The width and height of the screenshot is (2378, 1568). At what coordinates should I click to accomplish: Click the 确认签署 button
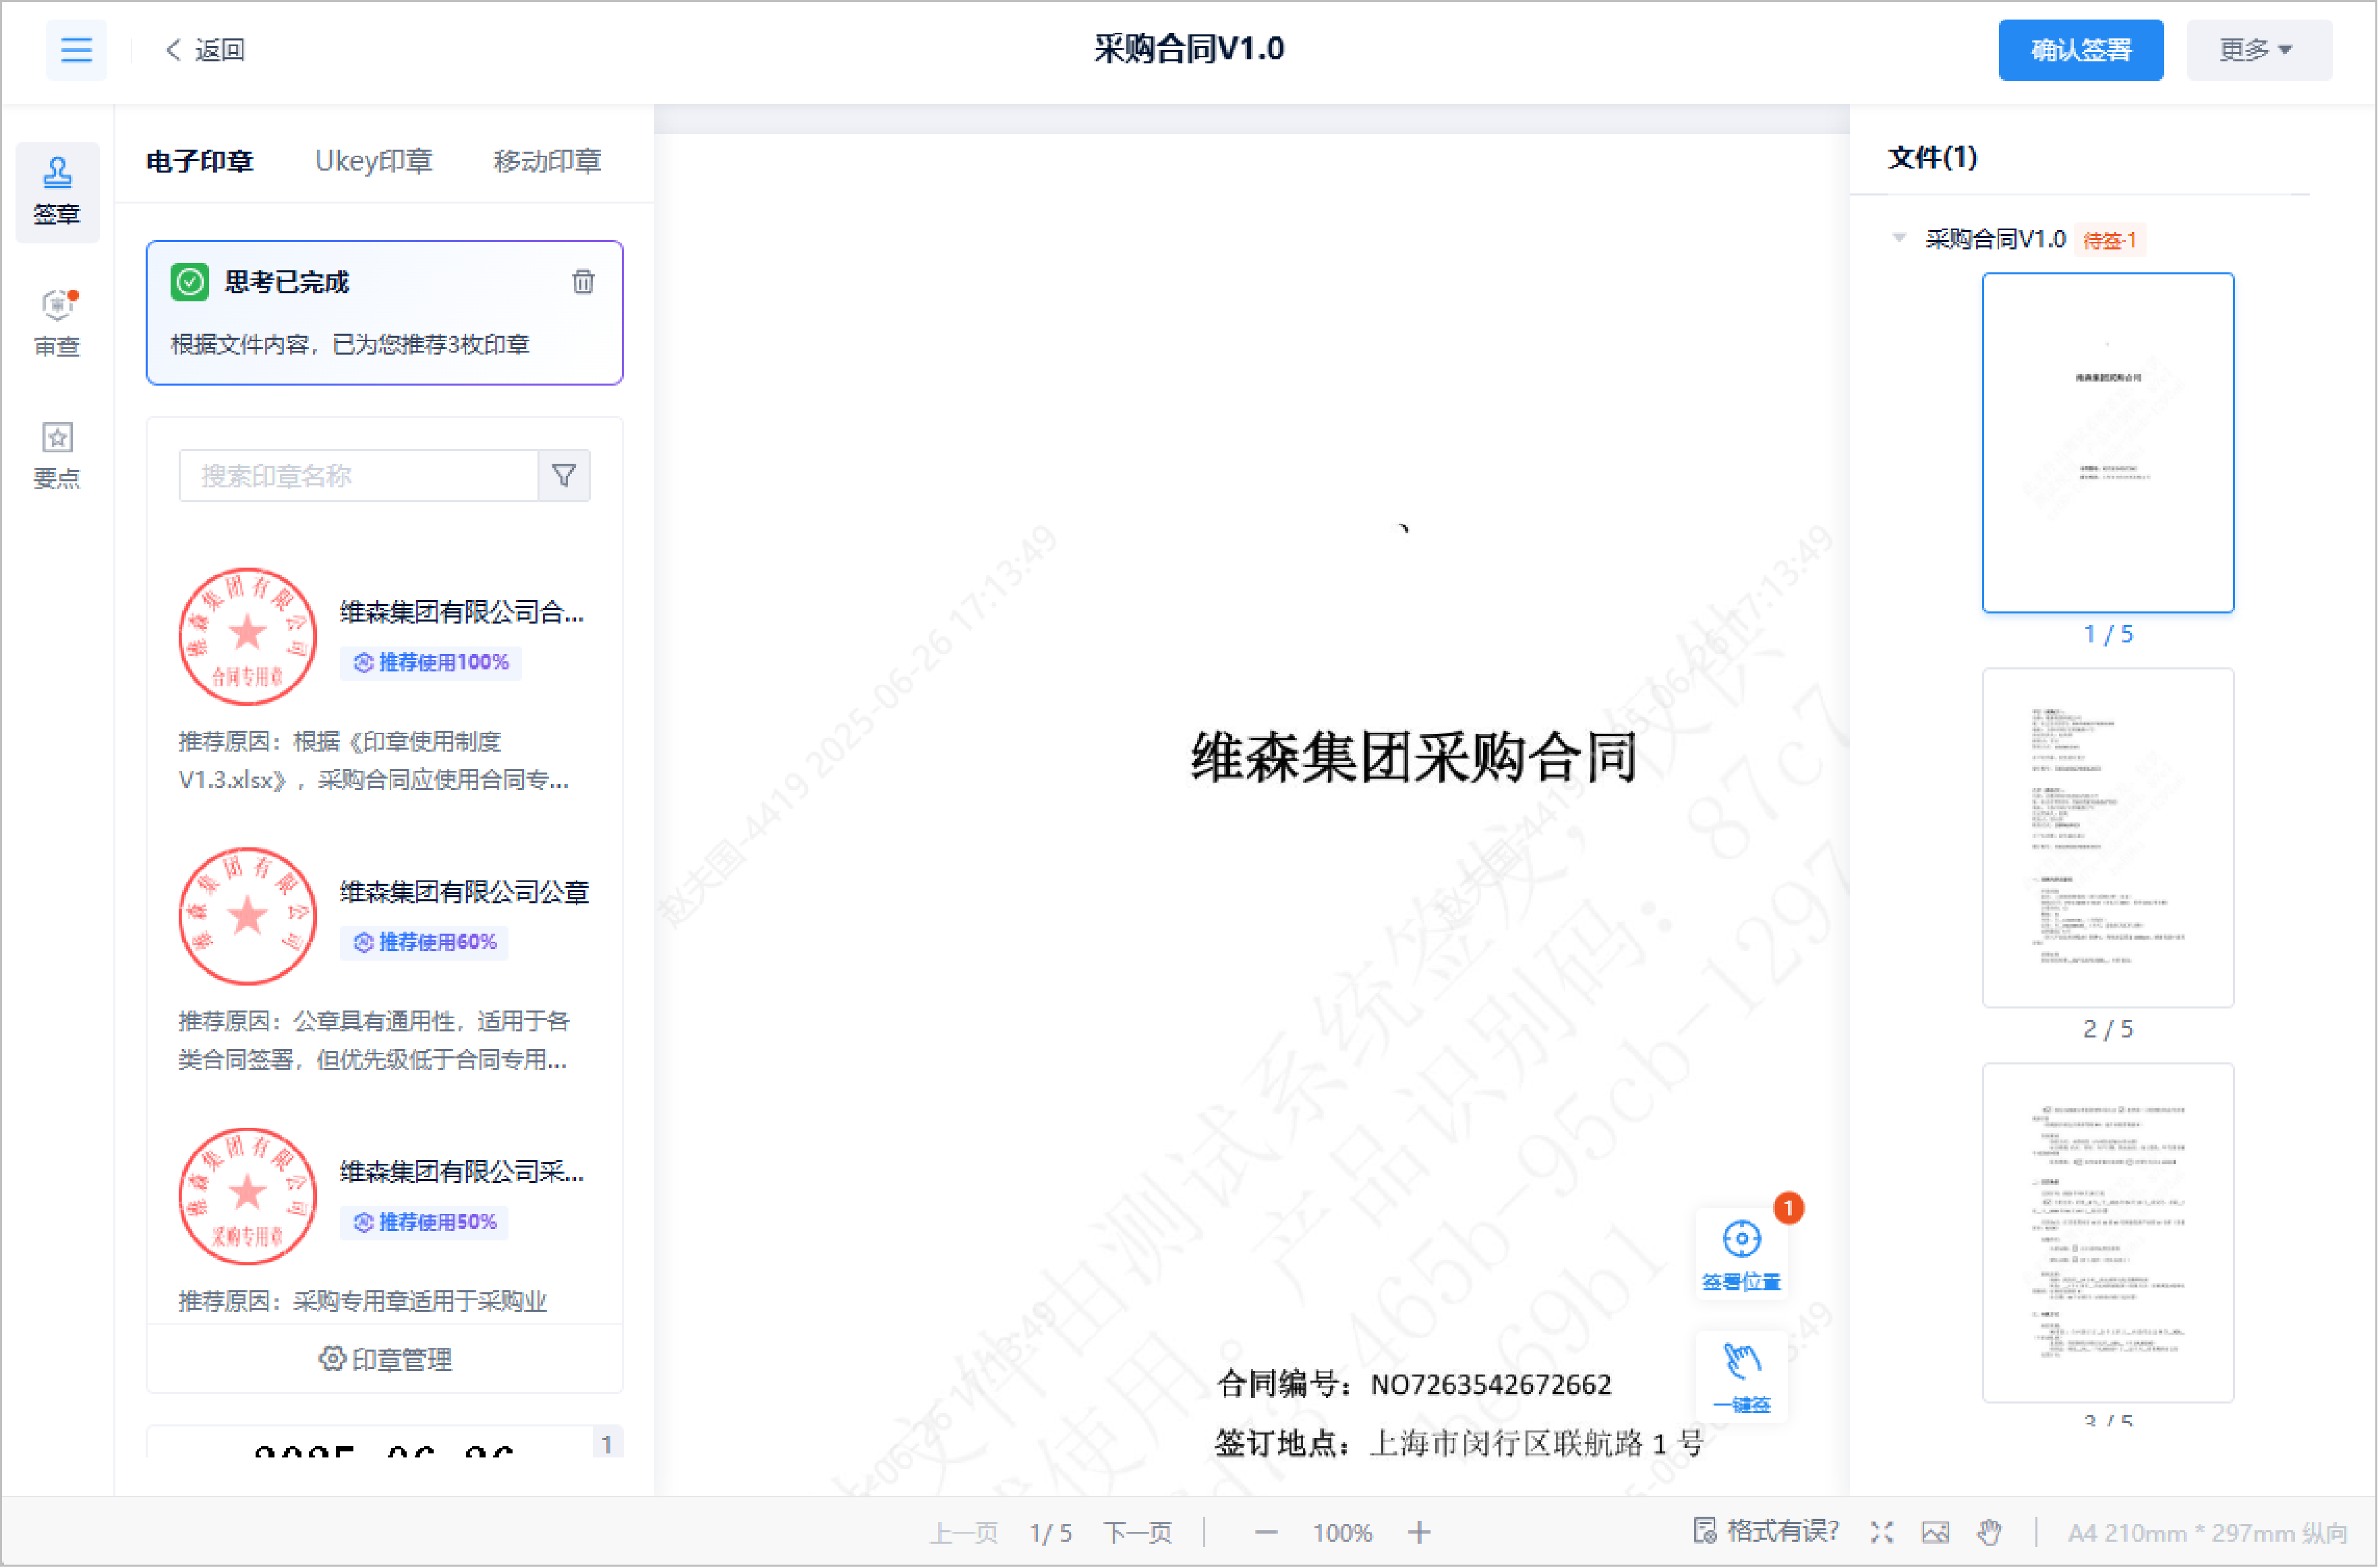point(2080,49)
